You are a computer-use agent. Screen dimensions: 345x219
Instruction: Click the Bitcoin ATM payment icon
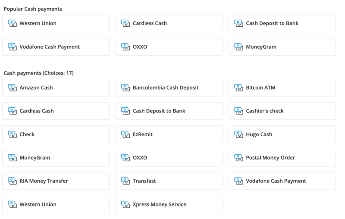[238, 88]
